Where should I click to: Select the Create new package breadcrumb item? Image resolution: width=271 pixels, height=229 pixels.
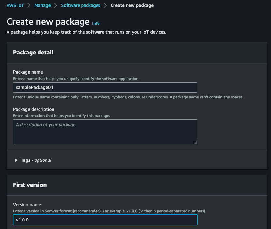tap(132, 5)
